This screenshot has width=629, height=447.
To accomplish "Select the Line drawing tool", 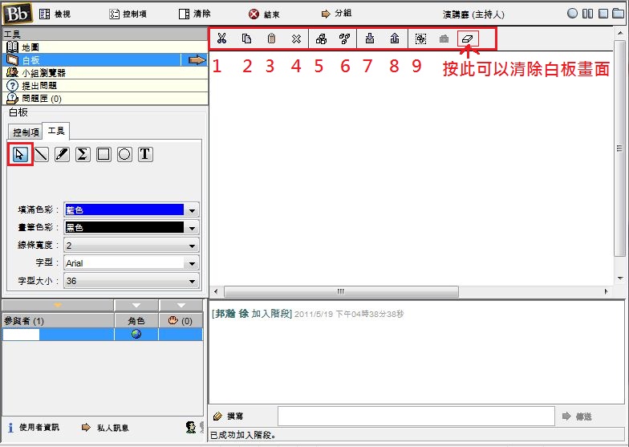I will point(41,154).
